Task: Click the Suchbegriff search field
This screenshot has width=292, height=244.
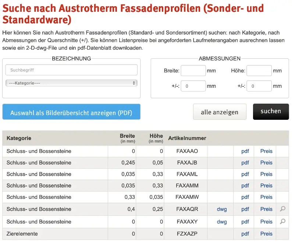Action: pos(71,70)
